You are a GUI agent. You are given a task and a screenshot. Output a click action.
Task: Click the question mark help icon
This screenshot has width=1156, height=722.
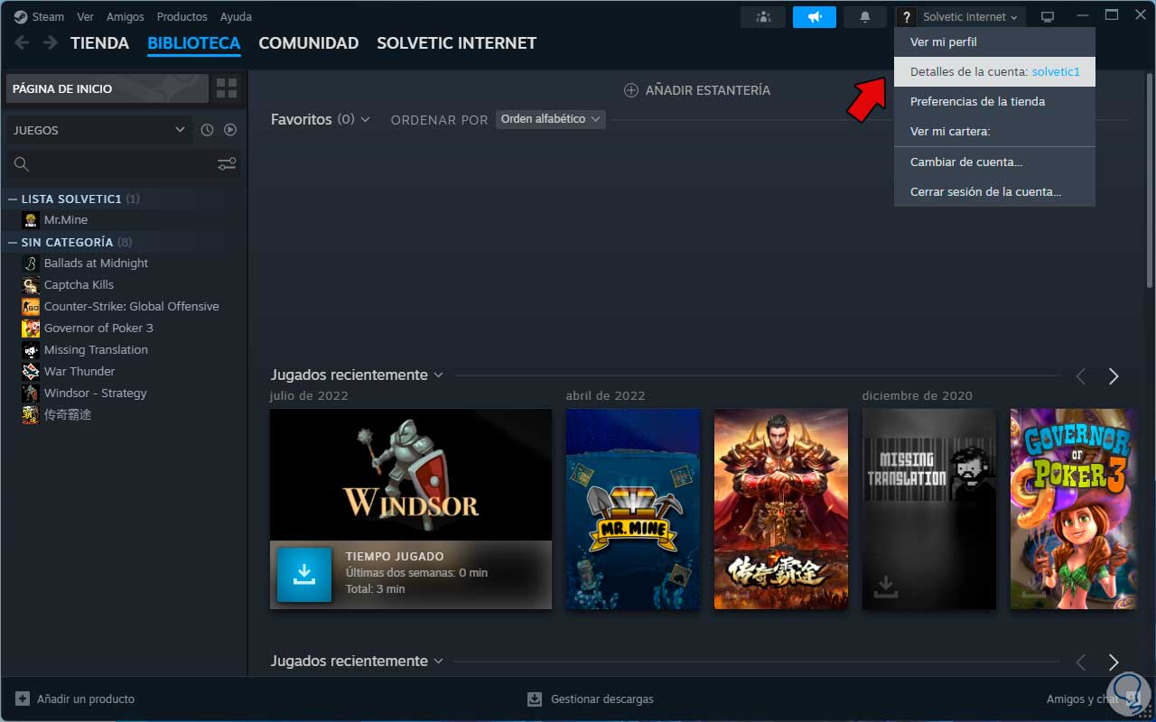[907, 16]
